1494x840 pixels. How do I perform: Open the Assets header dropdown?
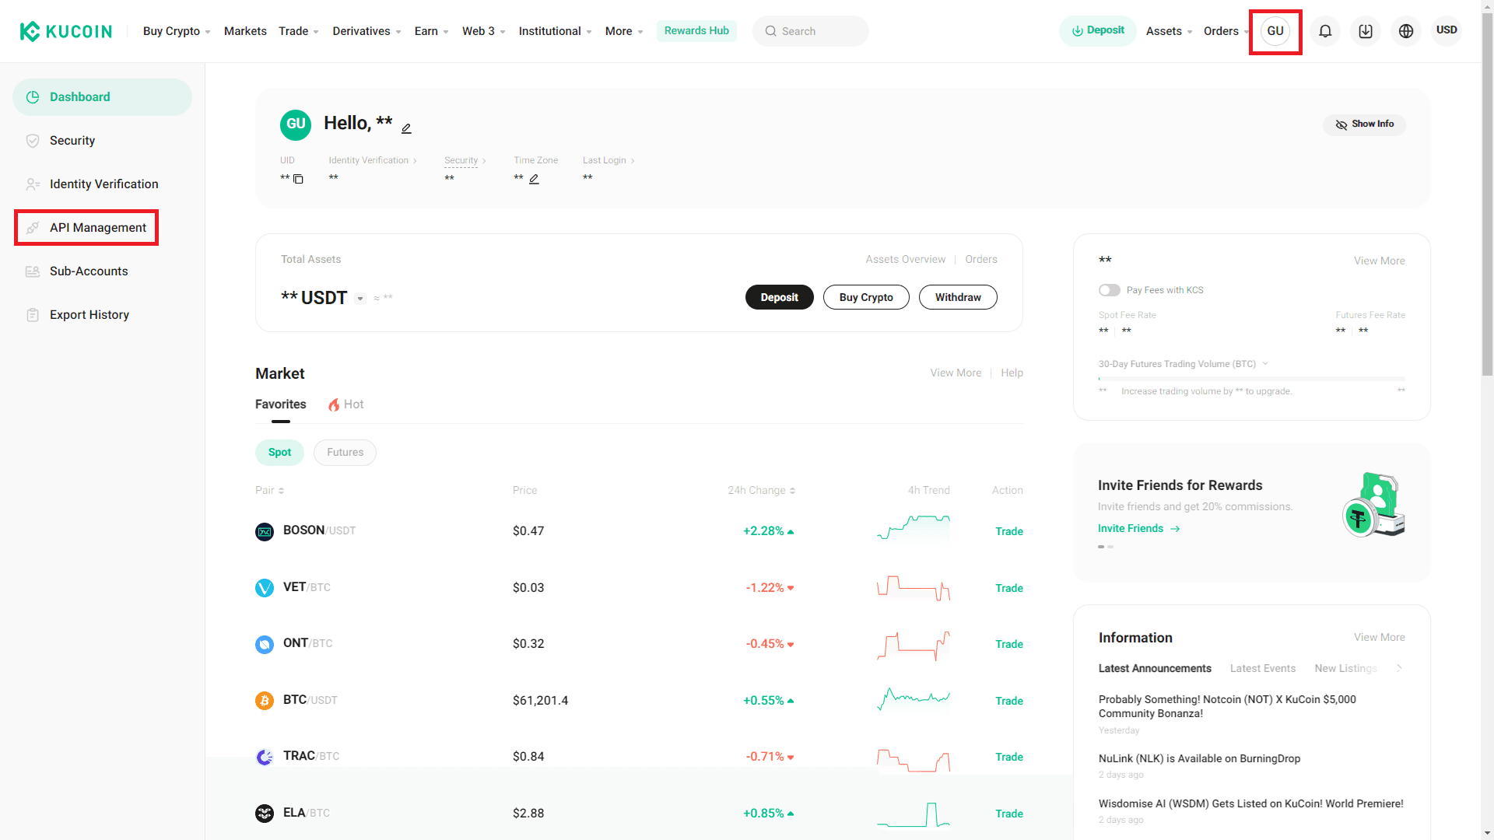pos(1169,31)
